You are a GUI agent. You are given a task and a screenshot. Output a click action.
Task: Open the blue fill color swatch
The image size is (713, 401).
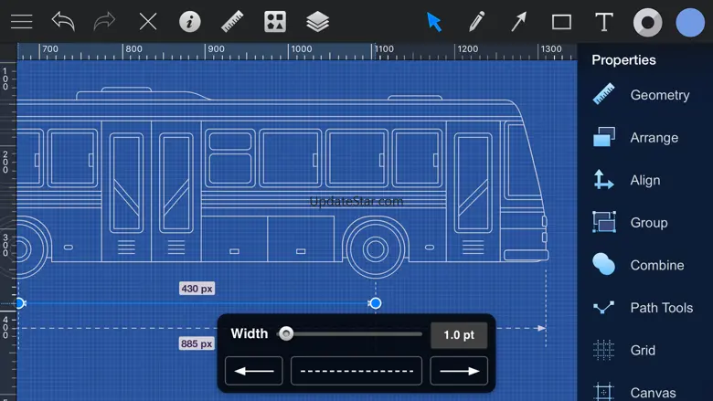(x=689, y=22)
